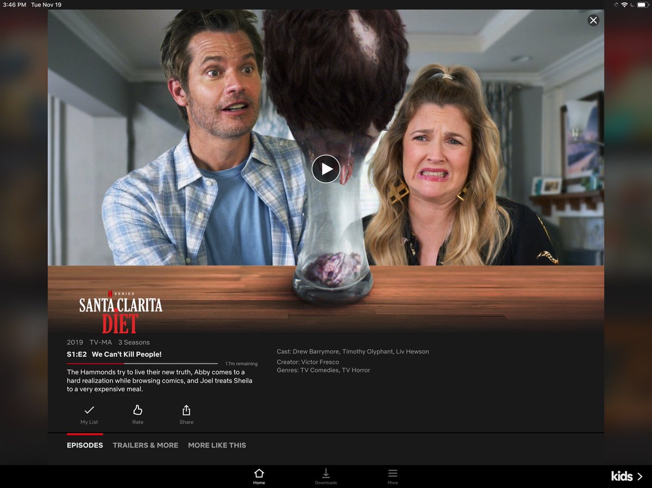Select the EPISODES tab
This screenshot has width=652, height=488.
[x=85, y=445]
